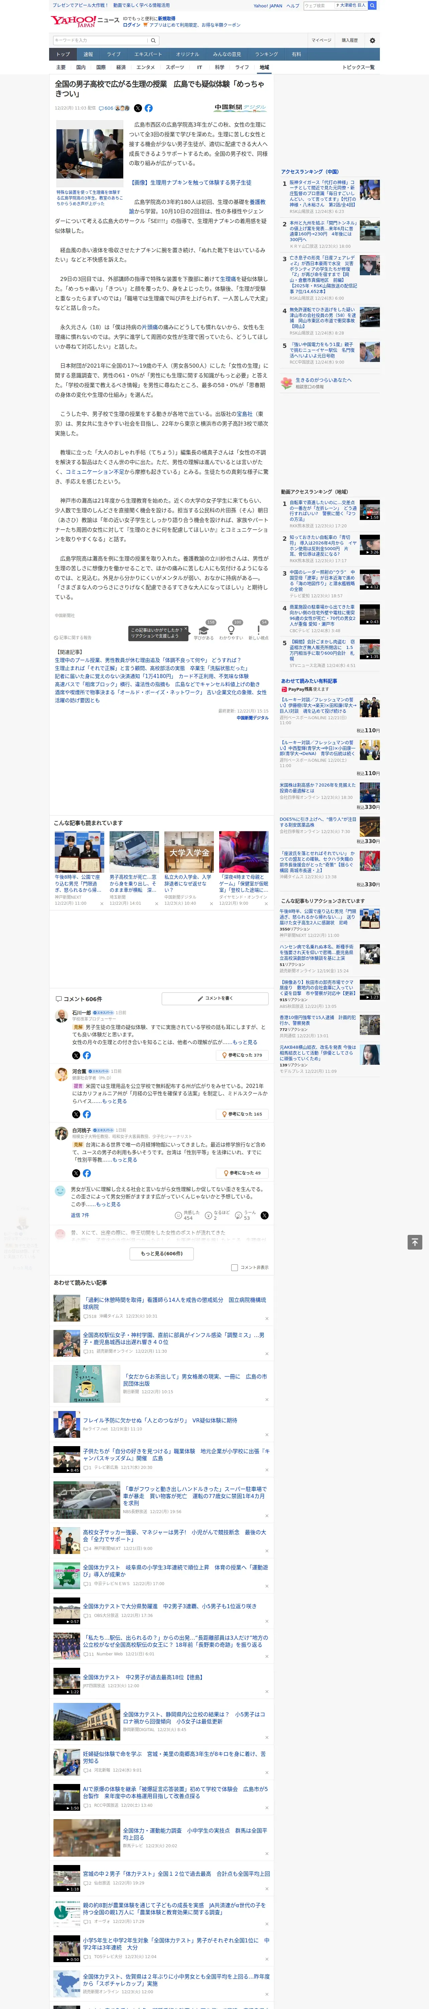Open 全国体力テスト 岐阜県の小学生3年連続 article

(175, 1571)
